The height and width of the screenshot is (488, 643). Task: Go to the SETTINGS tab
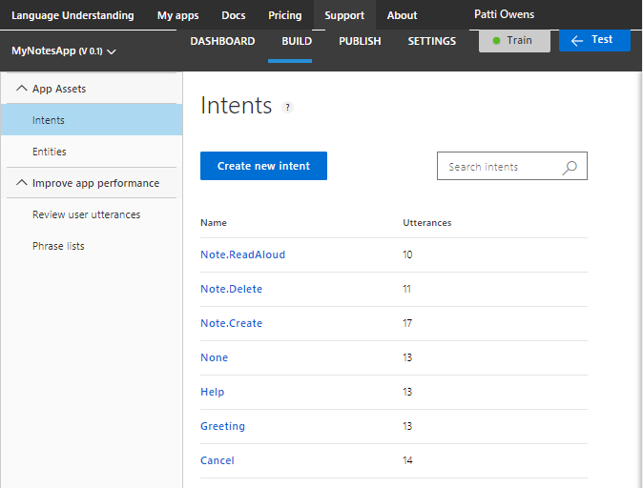click(431, 41)
